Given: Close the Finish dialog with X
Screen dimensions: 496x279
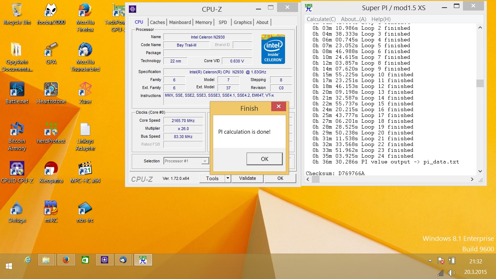Looking at the screenshot, I should point(279,106).
